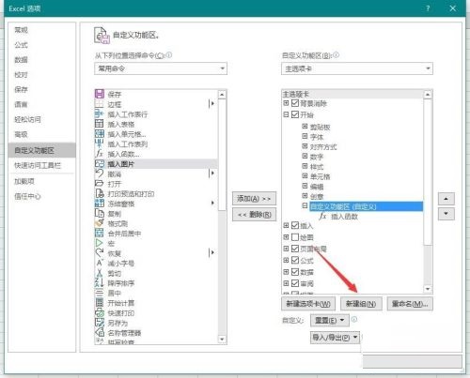Open the 重置(E) reset dropdown
This screenshot has height=378, width=470.
point(329,320)
